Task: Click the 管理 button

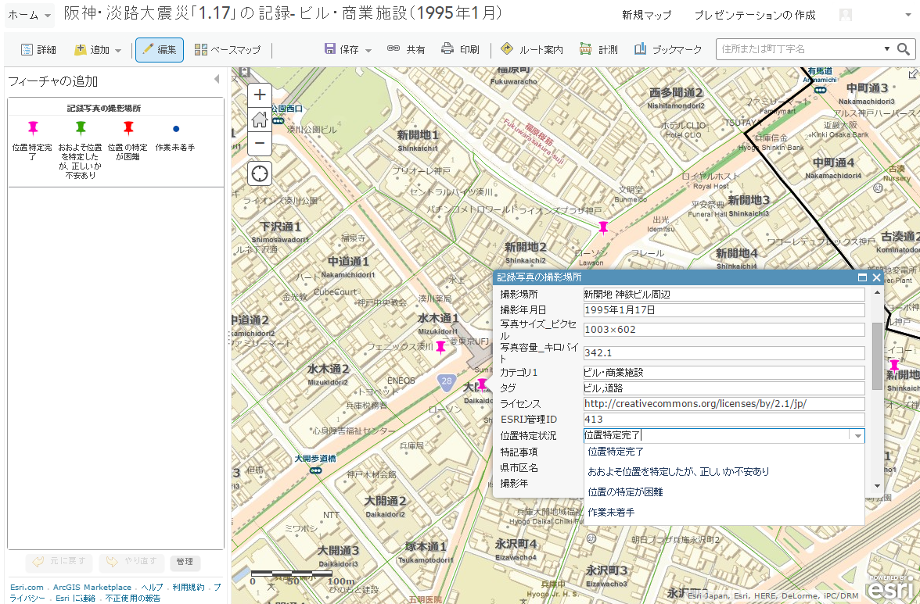Action: pos(185,562)
